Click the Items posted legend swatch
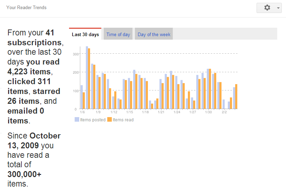 (x=77, y=120)
